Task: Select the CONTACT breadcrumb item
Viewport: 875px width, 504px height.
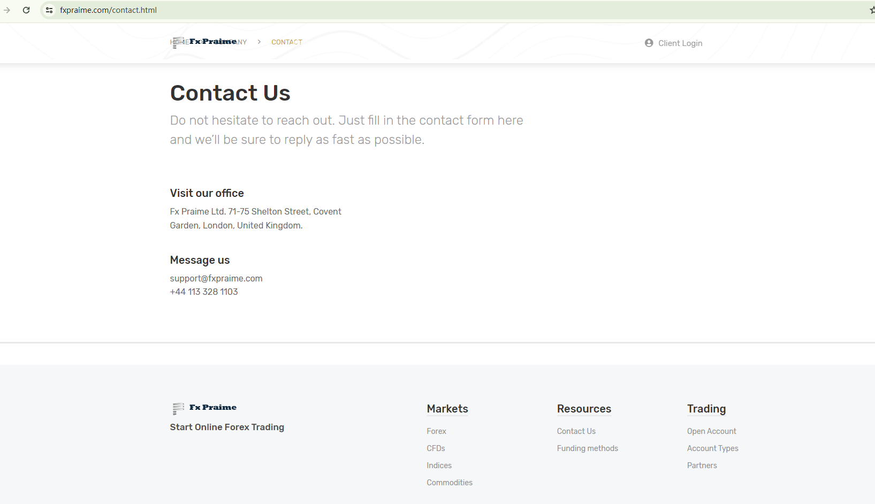Action: pyautogui.click(x=287, y=42)
